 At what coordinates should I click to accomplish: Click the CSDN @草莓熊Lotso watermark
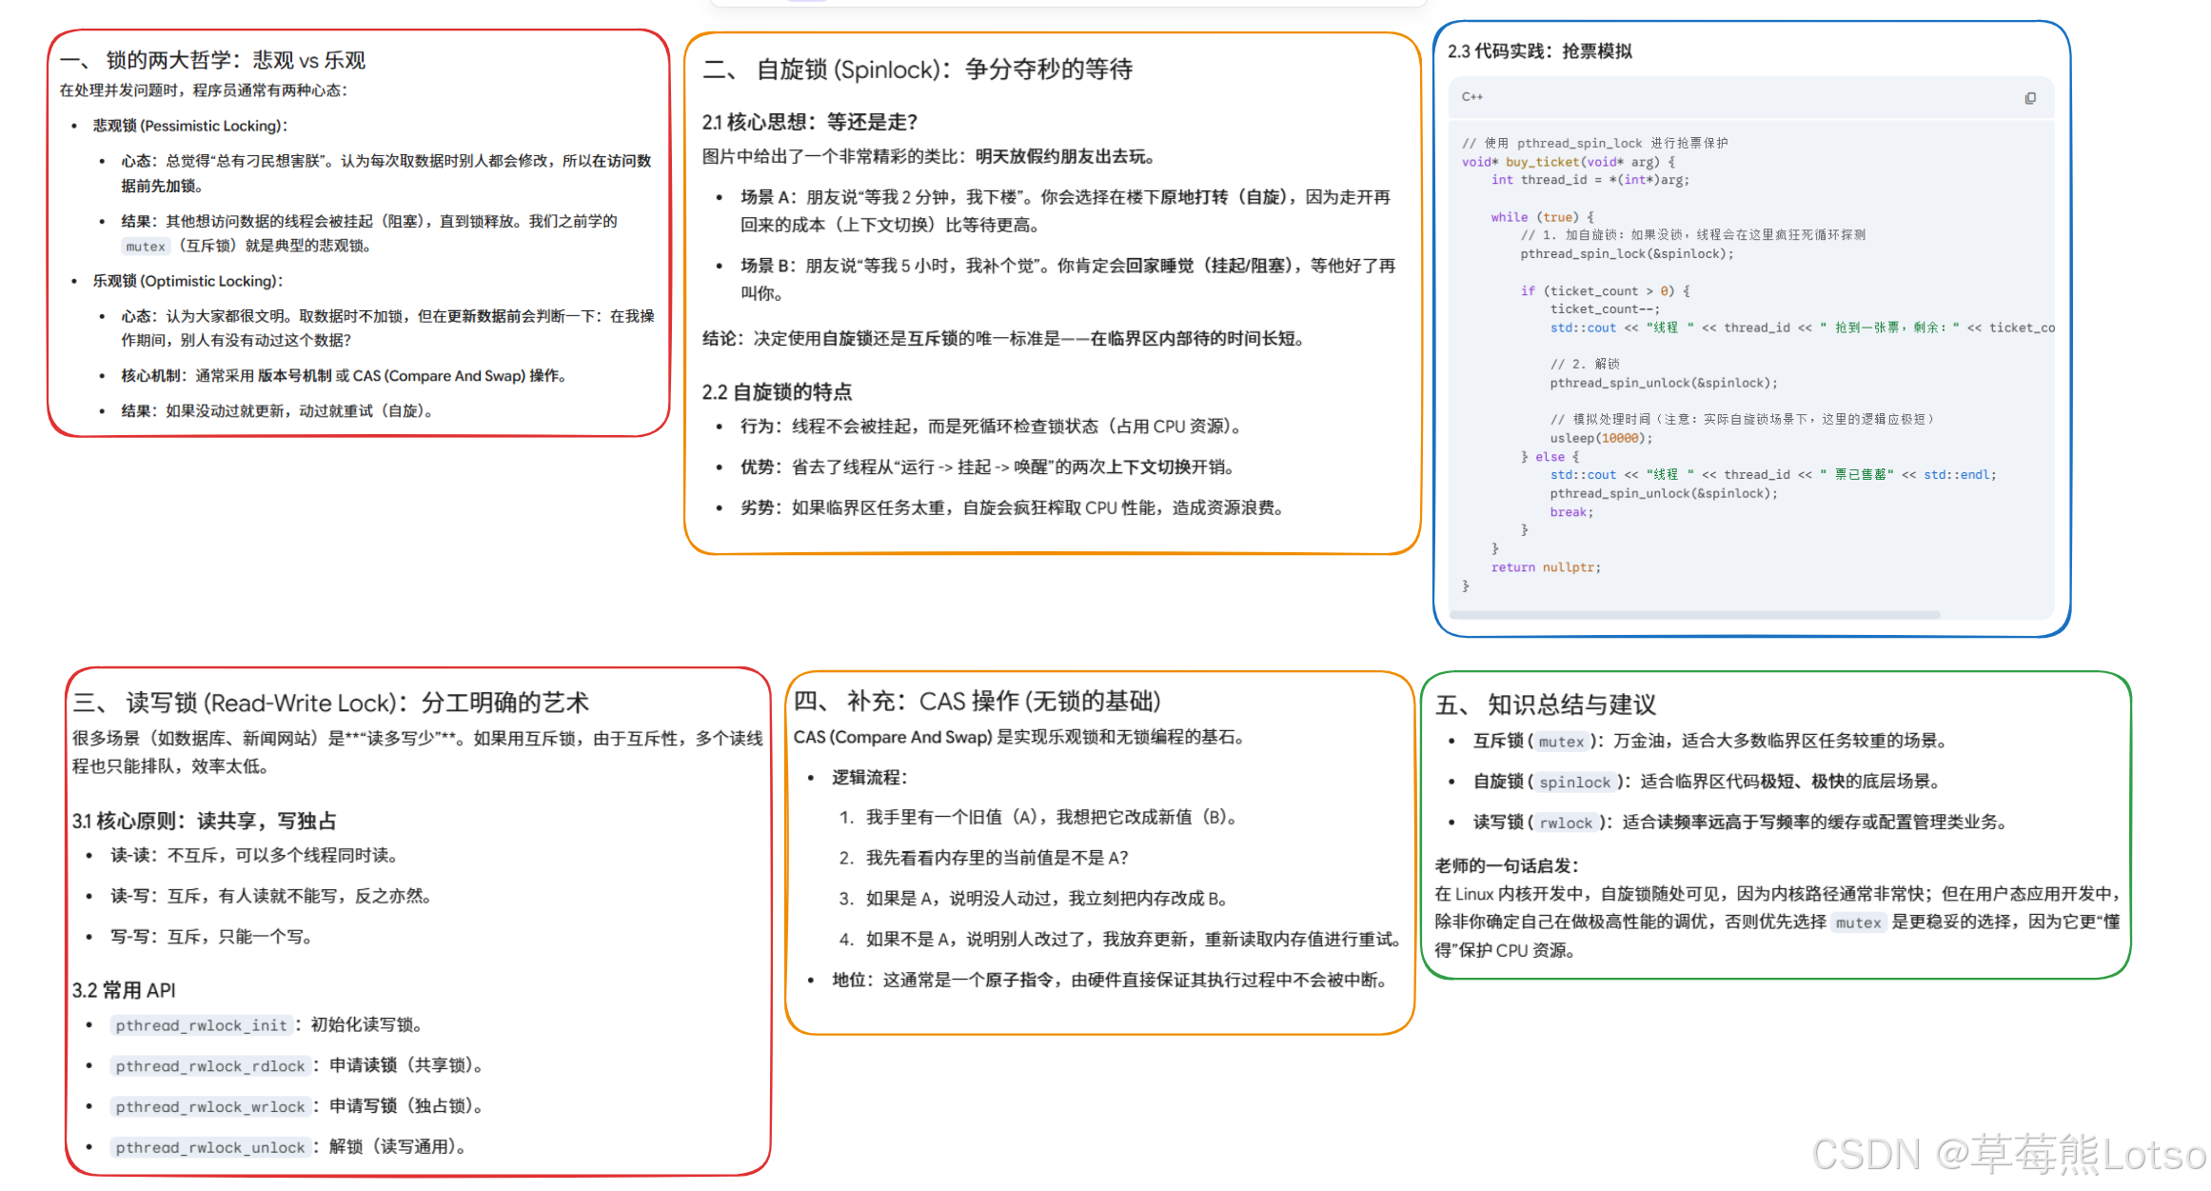tap(2008, 1155)
